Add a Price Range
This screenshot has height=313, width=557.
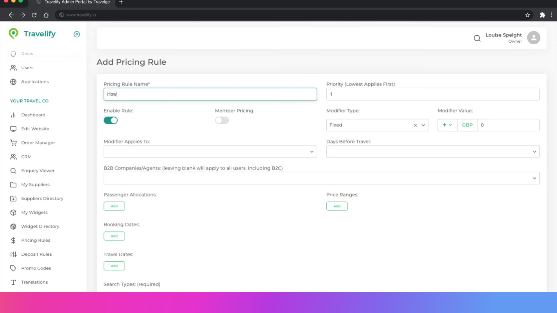[x=337, y=206]
